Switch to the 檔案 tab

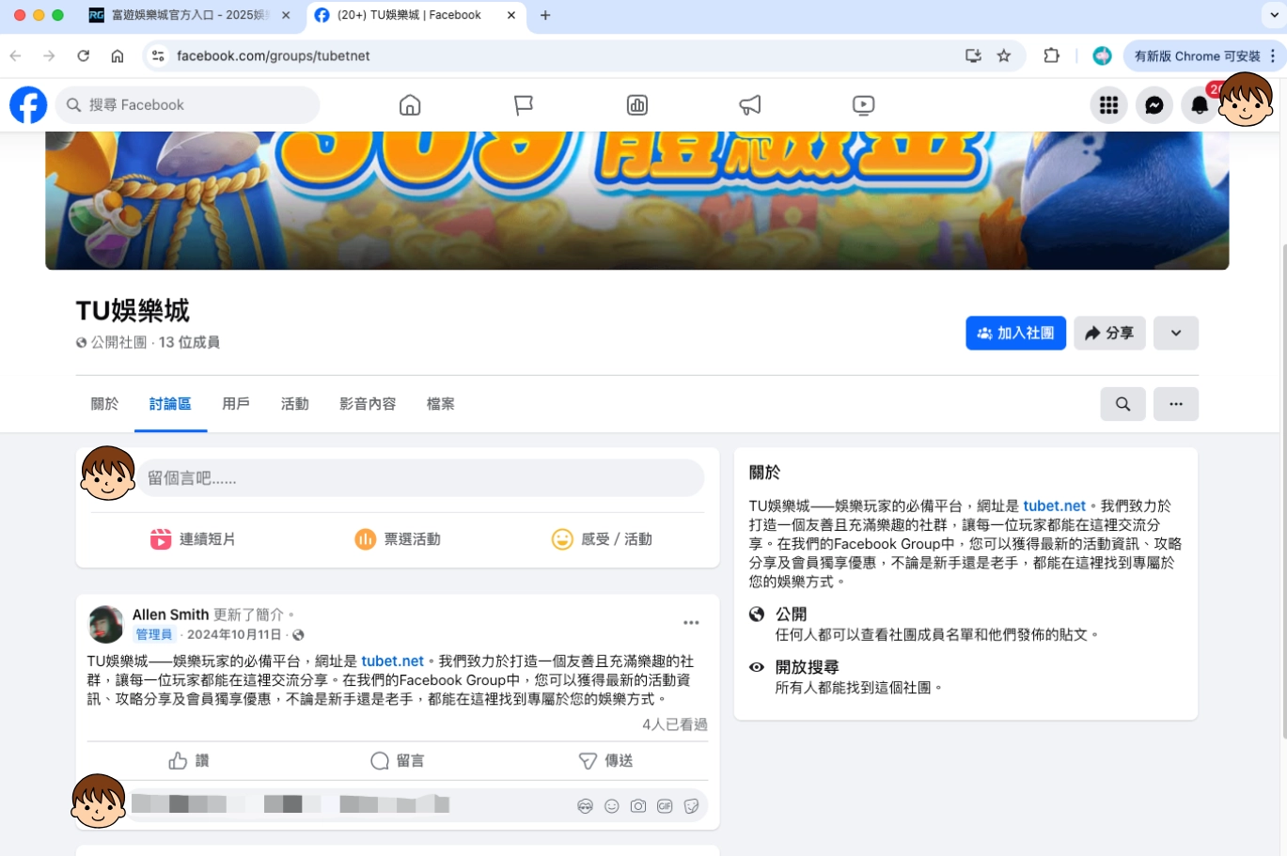point(441,404)
